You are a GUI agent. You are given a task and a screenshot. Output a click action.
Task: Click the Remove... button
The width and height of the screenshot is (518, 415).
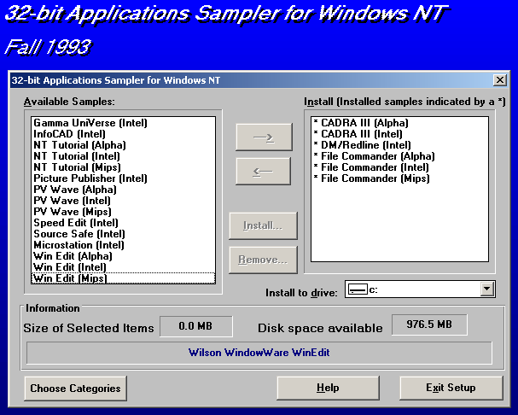point(264,260)
